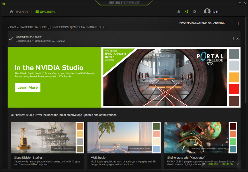This screenshot has height=172, width=248.
Task: Select the gray-blue swatch in Portal banner
Action: pos(234,54)
